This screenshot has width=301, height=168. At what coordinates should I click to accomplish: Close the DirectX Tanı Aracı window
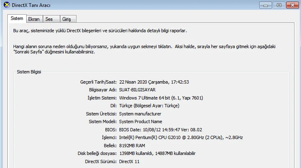pyautogui.click(x=292, y=5)
